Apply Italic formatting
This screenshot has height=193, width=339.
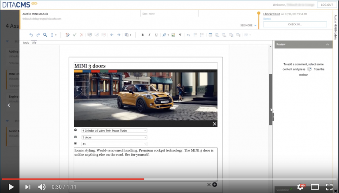(149, 35)
